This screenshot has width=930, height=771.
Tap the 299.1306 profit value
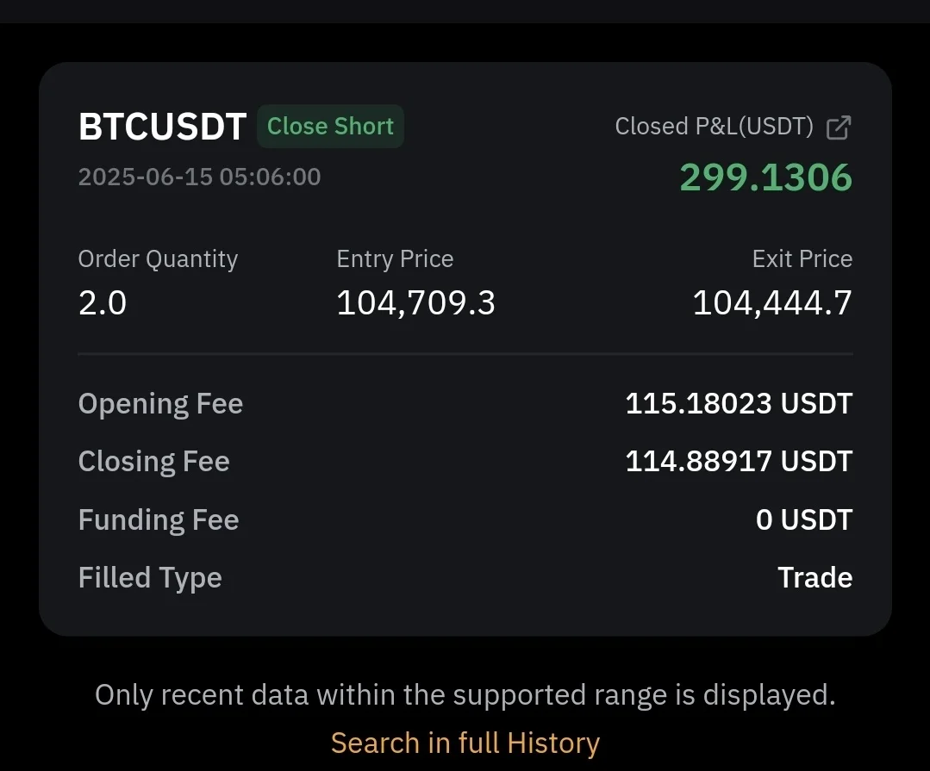click(x=765, y=177)
